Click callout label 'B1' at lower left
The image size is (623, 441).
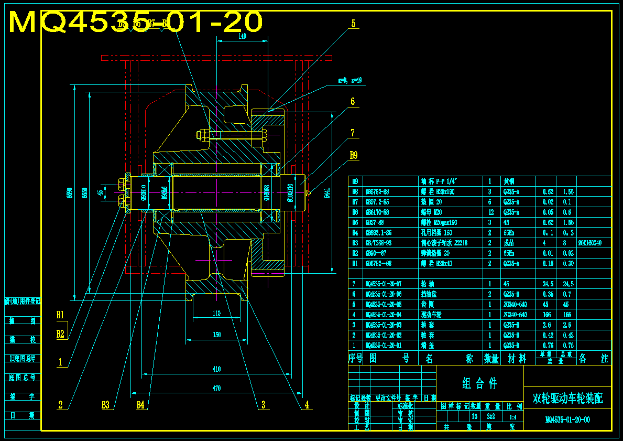point(60,315)
